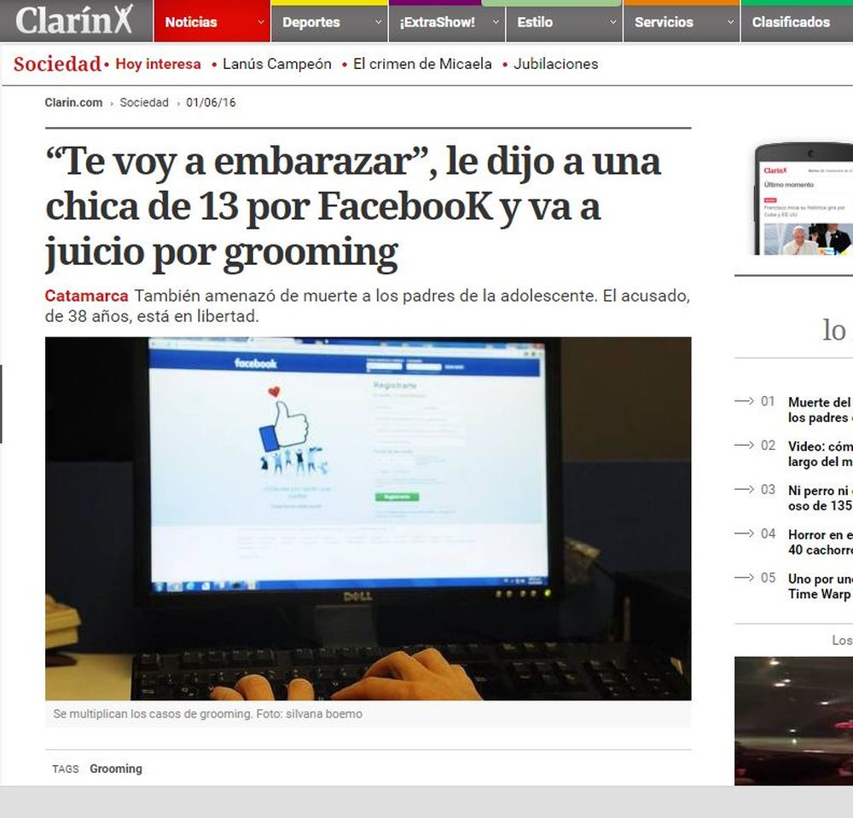Open the Estilo menu
Viewport: 853px width, 818px height.
tap(564, 22)
